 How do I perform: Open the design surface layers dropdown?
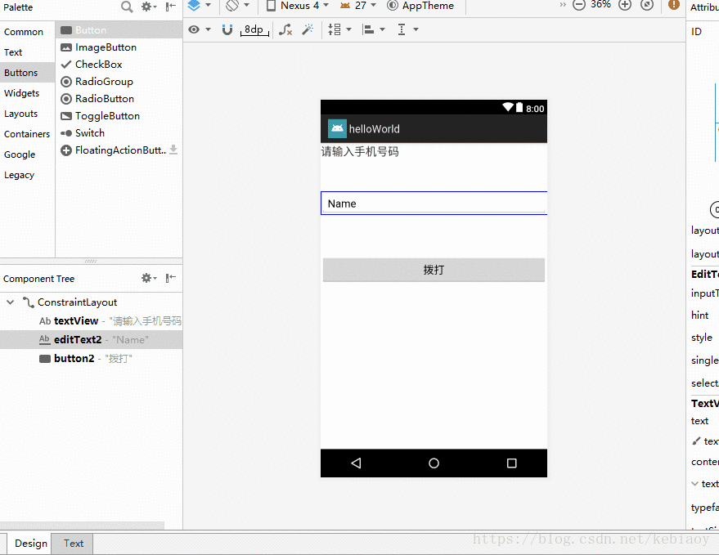(200, 6)
